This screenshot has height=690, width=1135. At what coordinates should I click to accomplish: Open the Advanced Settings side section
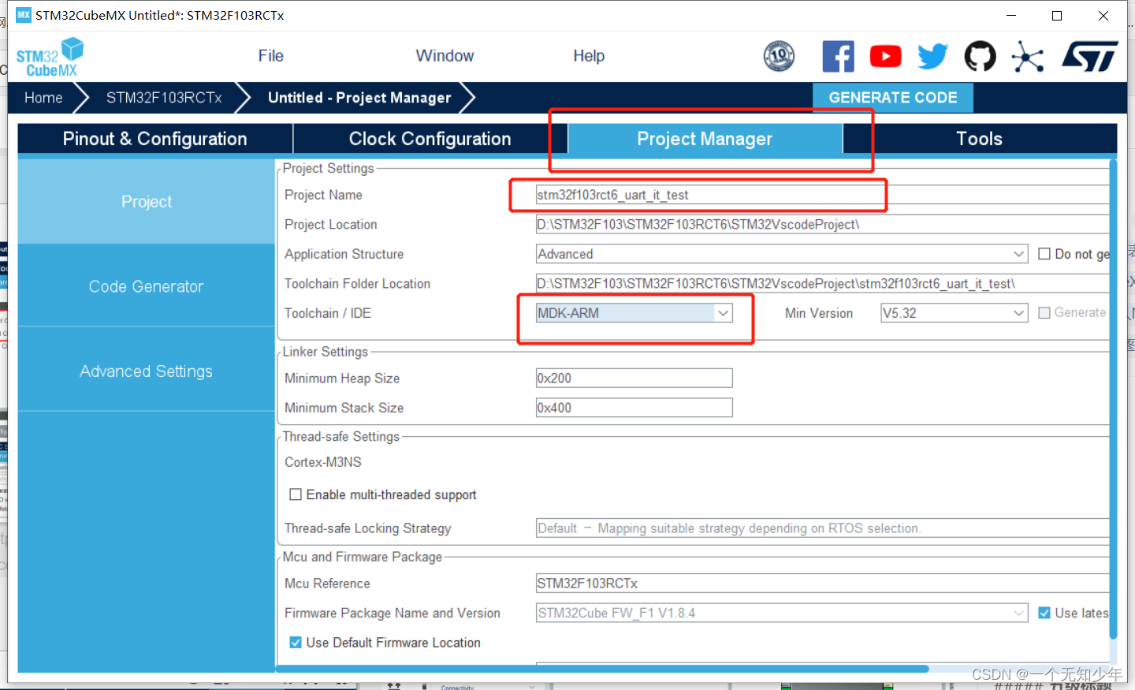coord(146,371)
